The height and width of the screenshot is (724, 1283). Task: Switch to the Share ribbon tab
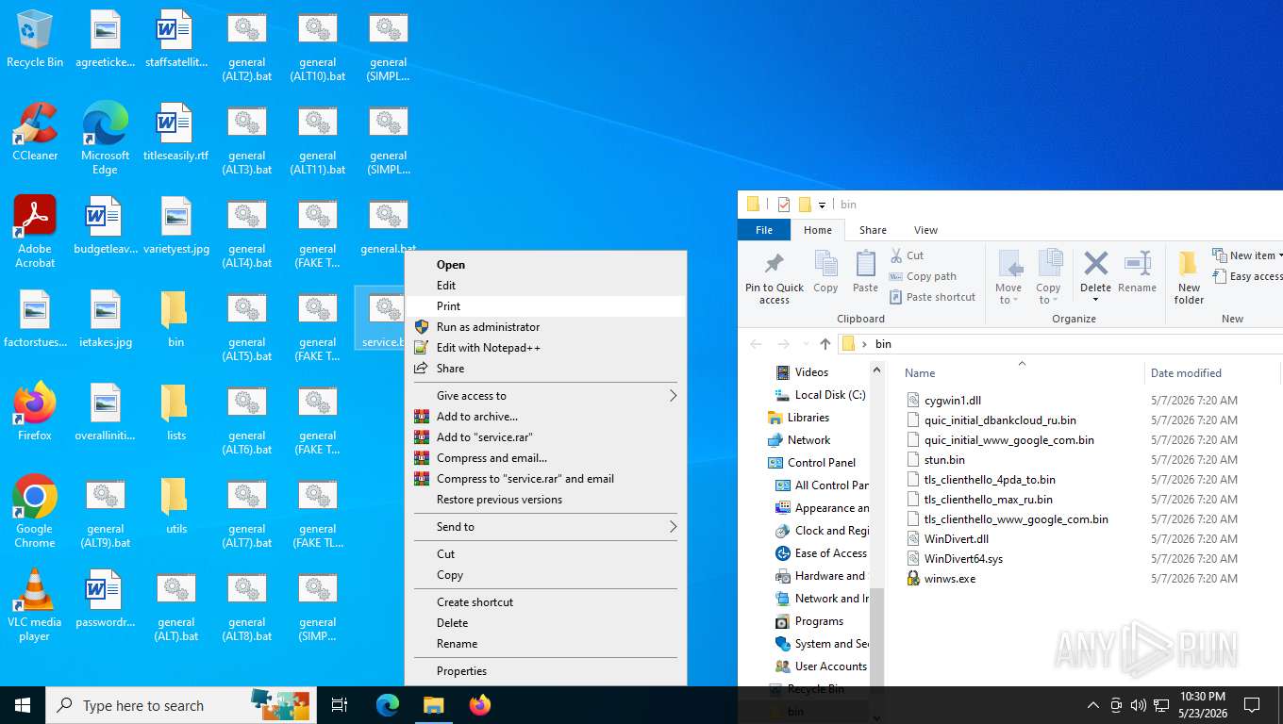873,230
